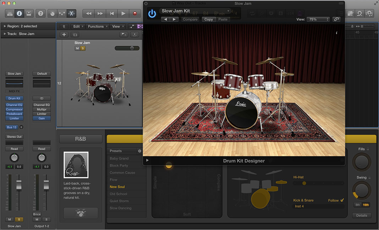The width and height of the screenshot is (379, 230).
Task: Open Quick Help question mark button
Action: (40, 13)
